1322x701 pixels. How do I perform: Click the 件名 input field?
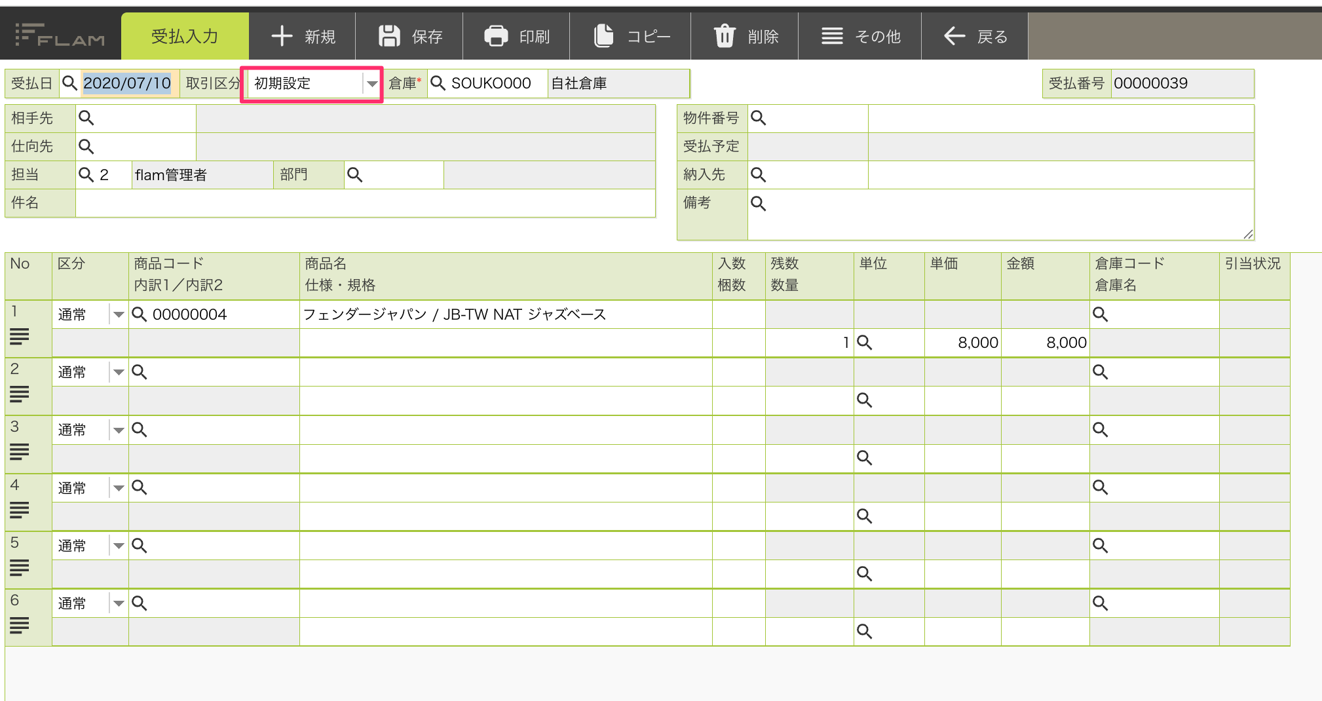point(366,202)
